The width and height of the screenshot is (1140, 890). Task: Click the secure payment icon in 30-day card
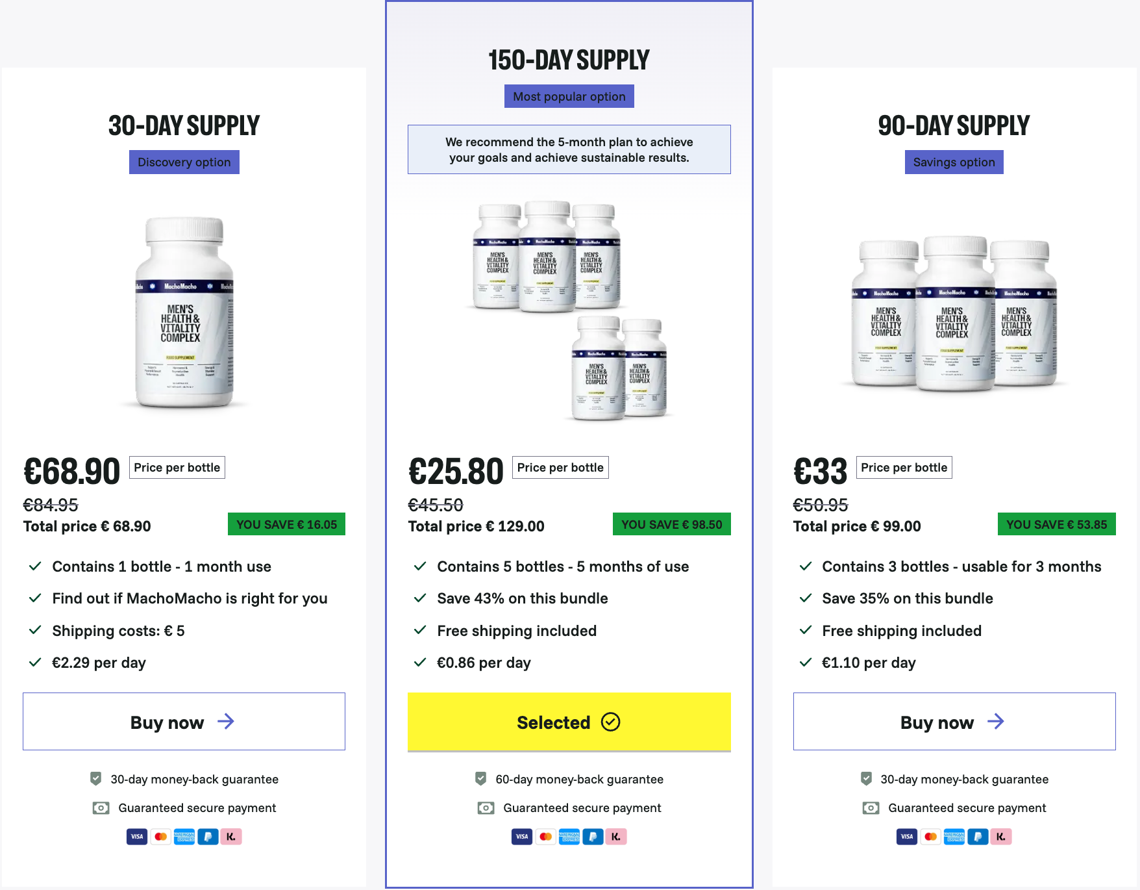101,808
